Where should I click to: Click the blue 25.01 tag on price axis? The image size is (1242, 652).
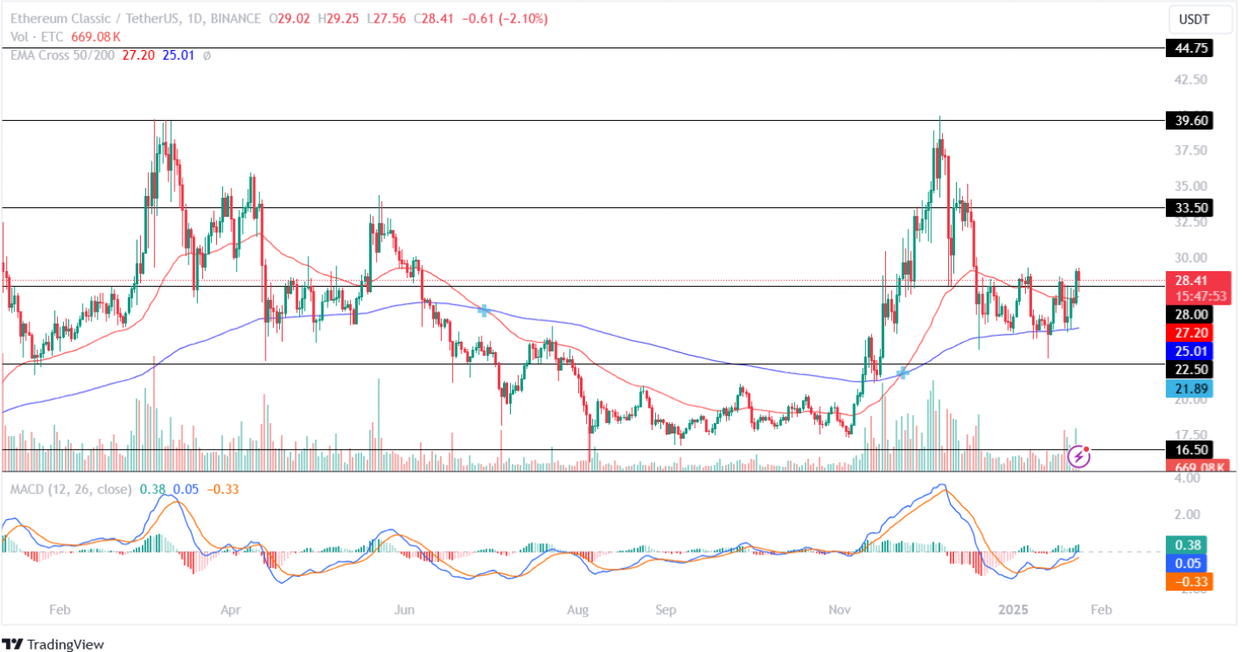click(1188, 351)
